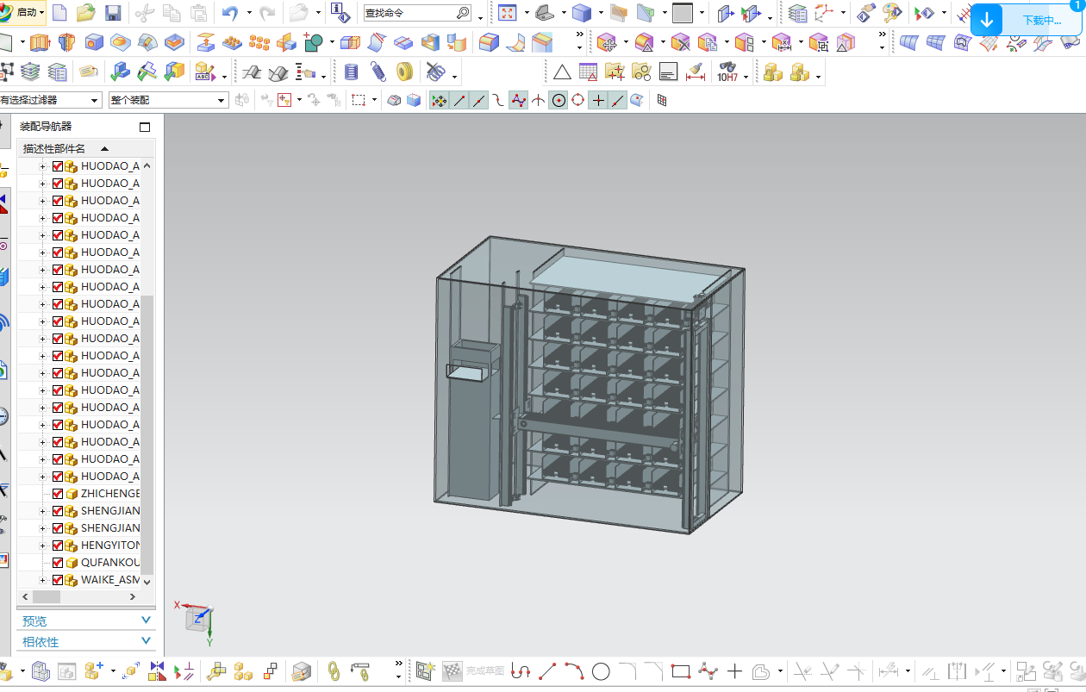Image resolution: width=1086 pixels, height=692 pixels.
Task: Select the sketch Circle tool
Action: click(x=601, y=670)
